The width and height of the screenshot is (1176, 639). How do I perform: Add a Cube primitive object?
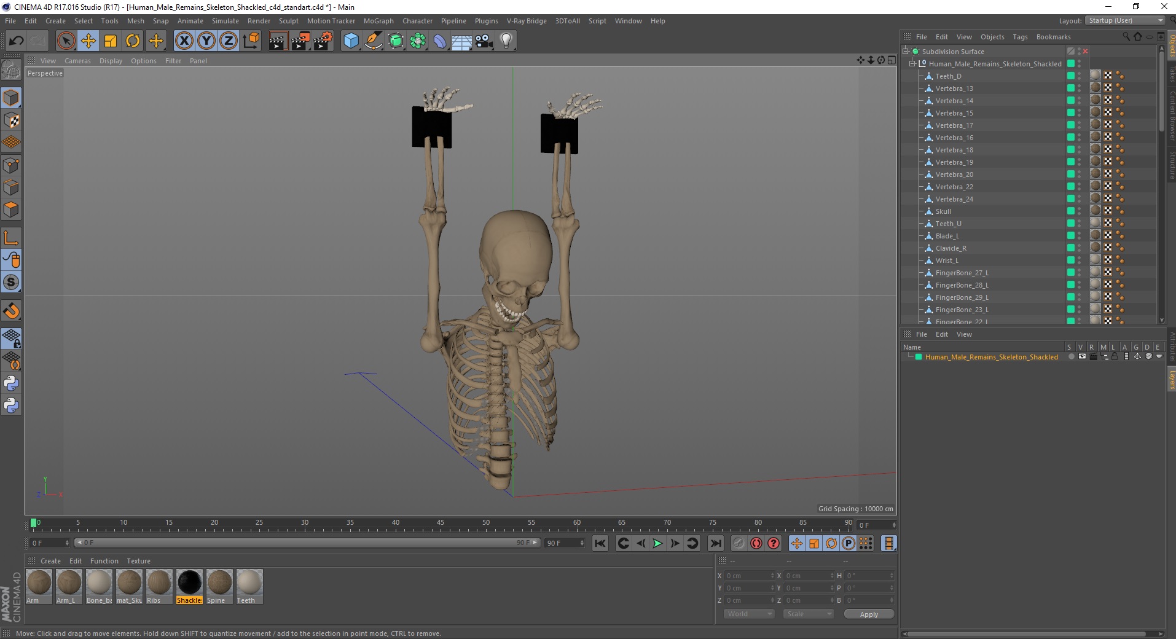[351, 41]
